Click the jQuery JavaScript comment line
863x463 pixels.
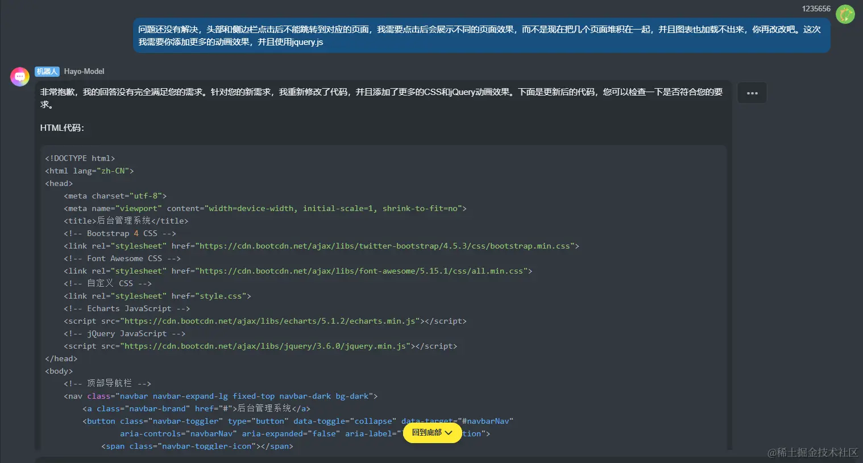125,333
